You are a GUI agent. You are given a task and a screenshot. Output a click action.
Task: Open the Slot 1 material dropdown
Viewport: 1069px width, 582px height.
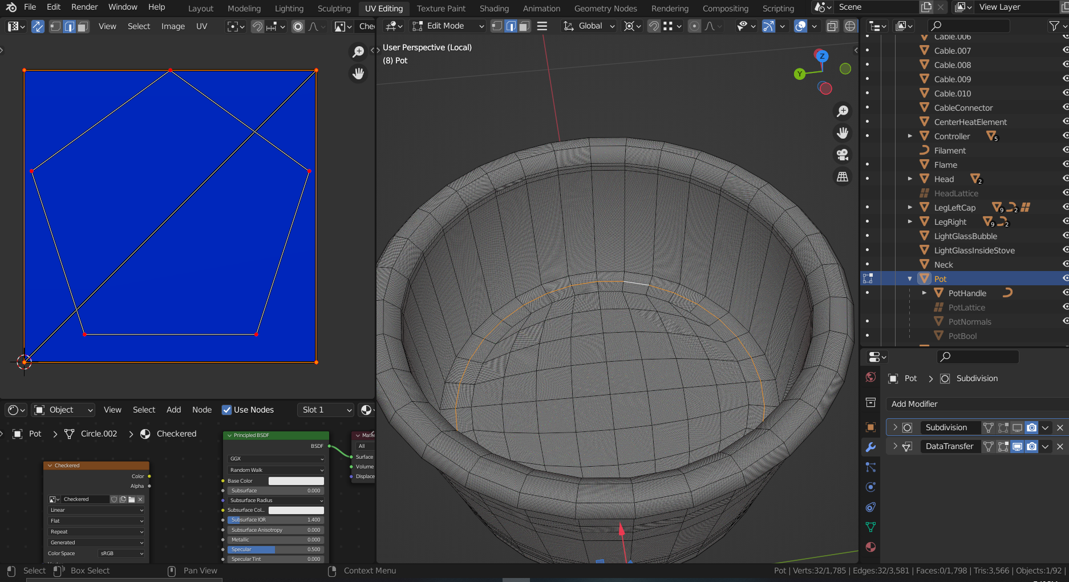(x=326, y=410)
